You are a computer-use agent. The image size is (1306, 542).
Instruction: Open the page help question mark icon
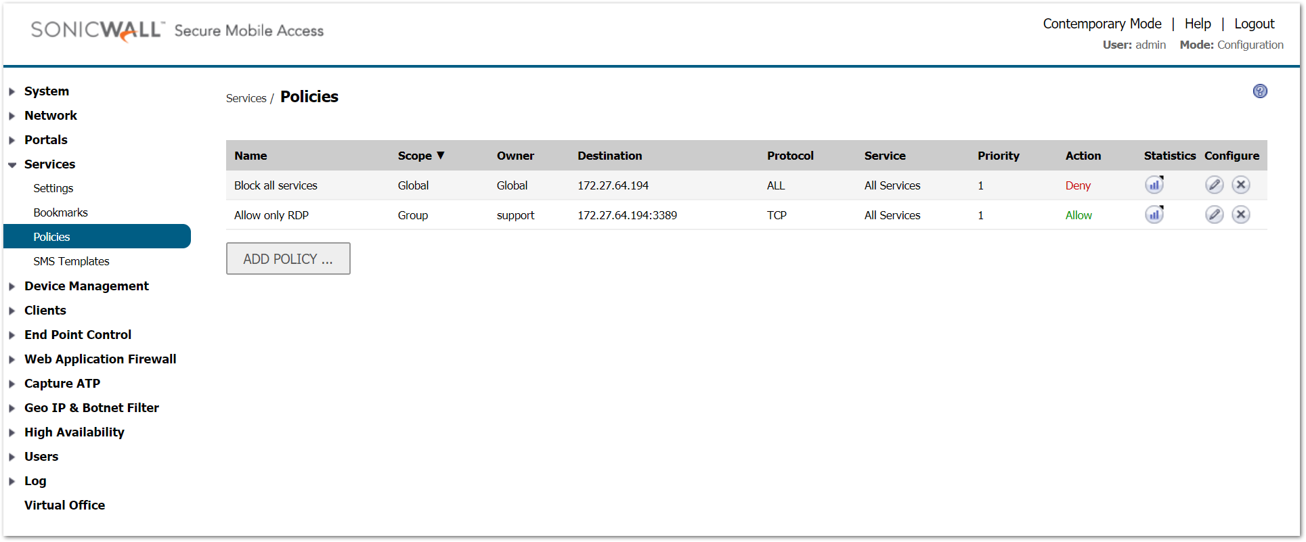click(1260, 91)
